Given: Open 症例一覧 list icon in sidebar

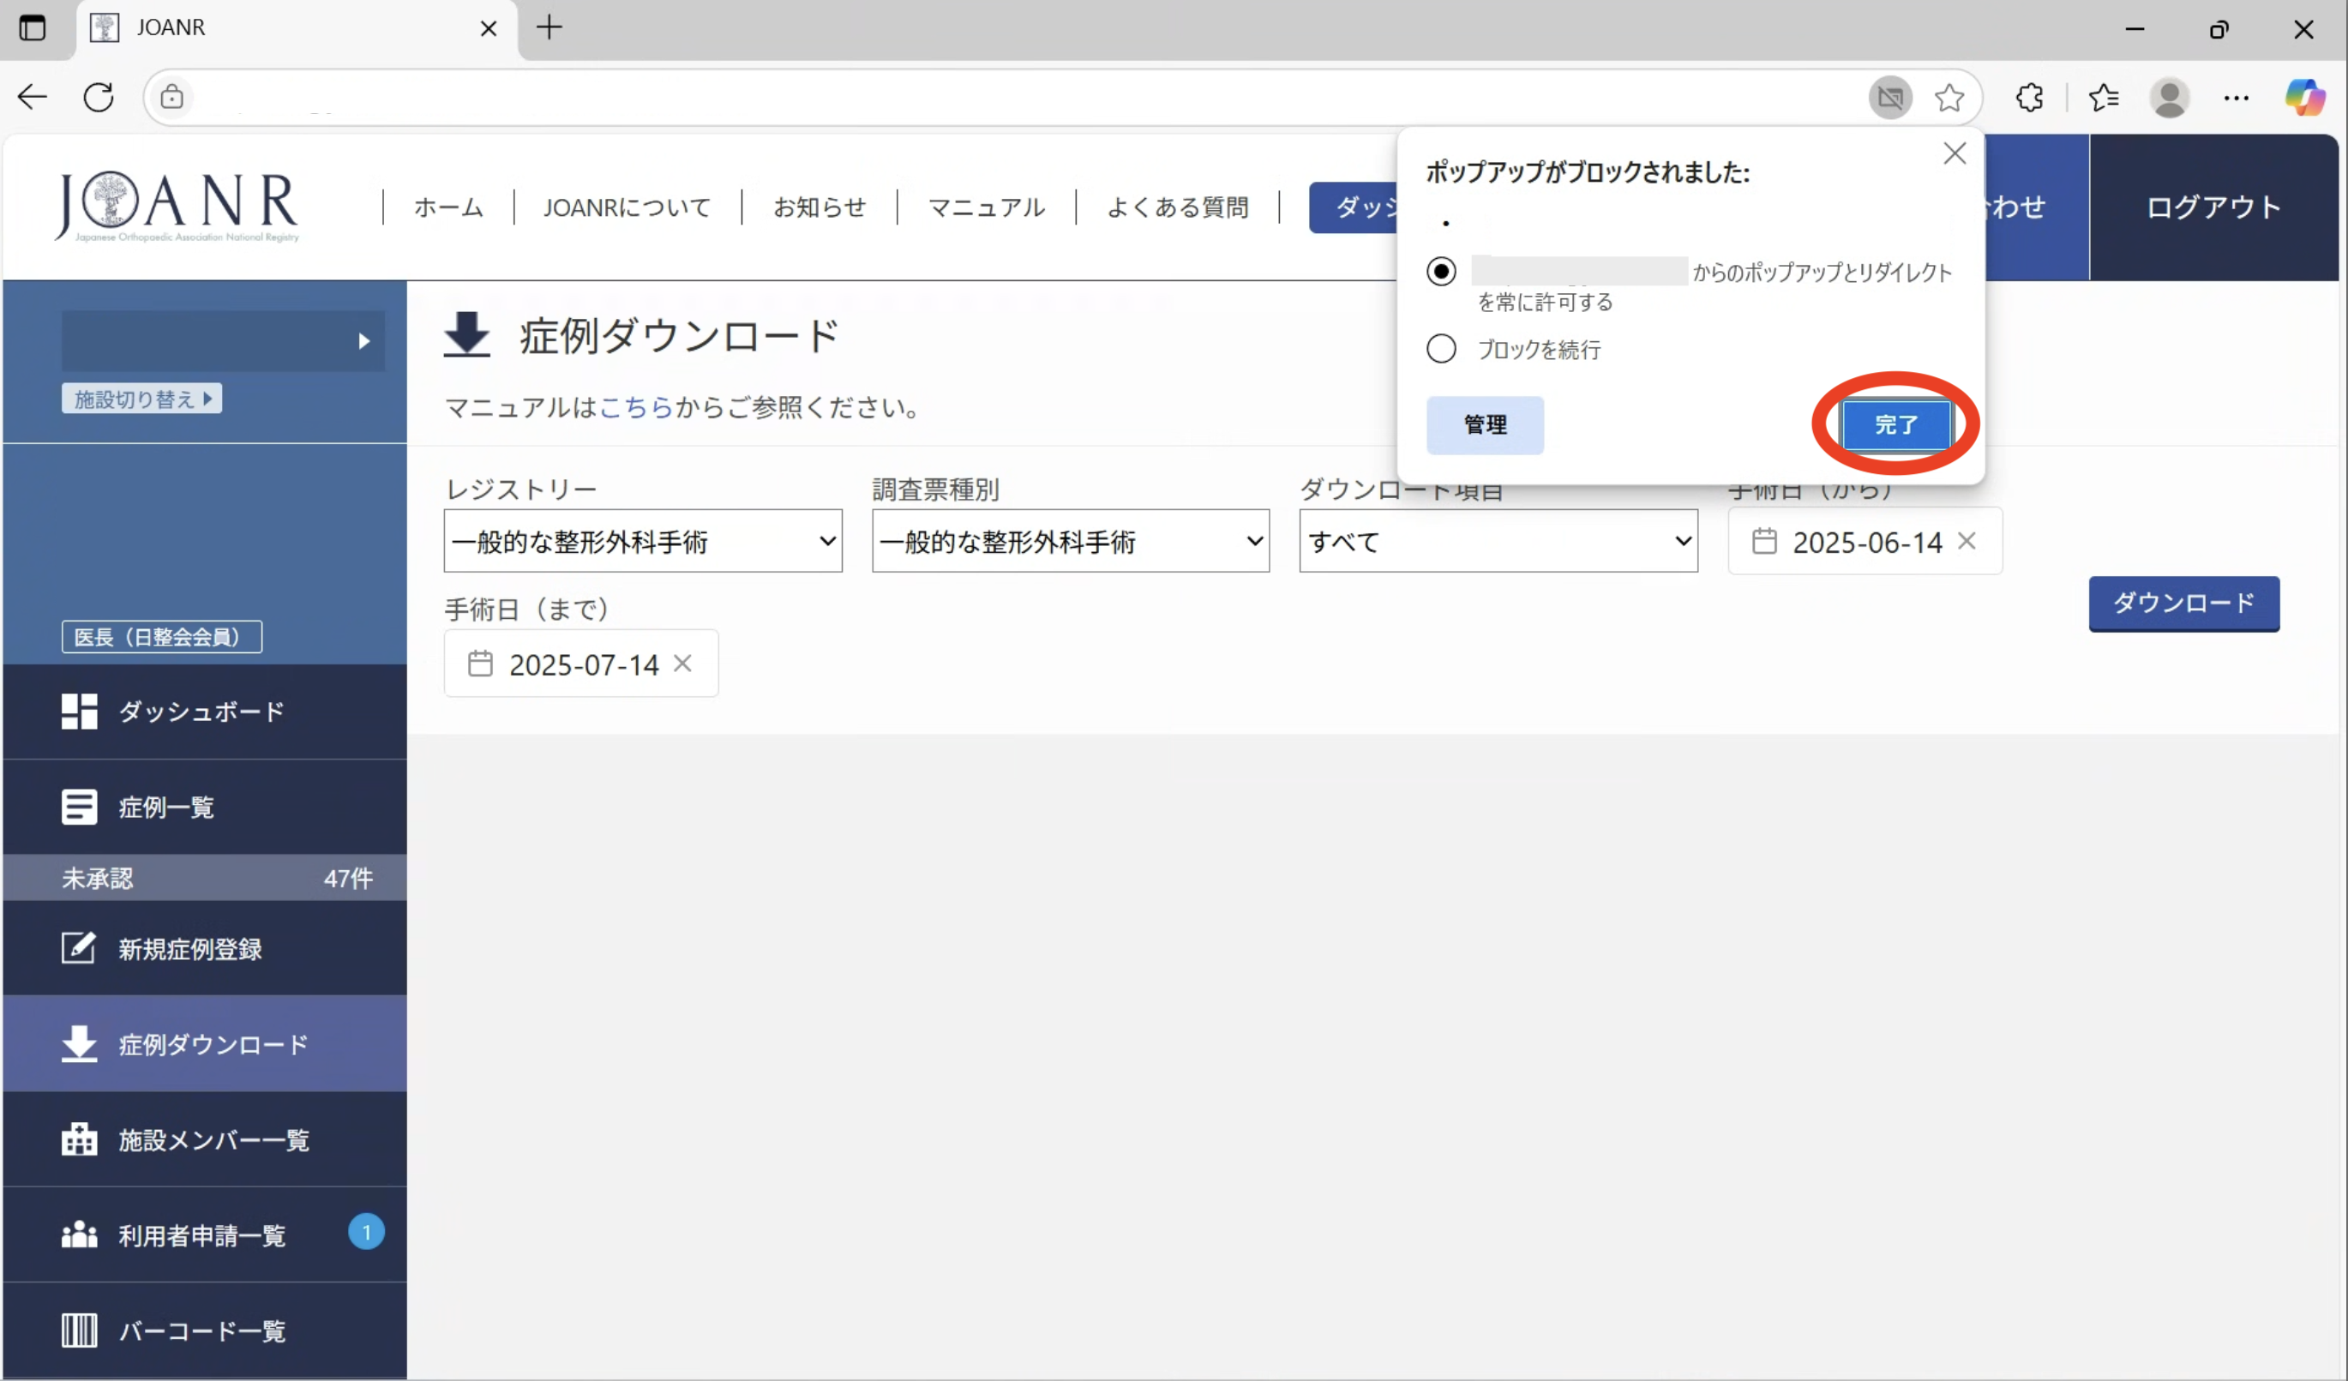Looking at the screenshot, I should (79, 806).
